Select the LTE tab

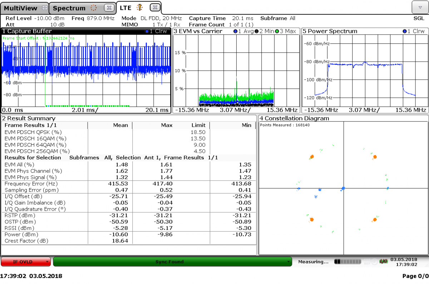pyautogui.click(x=139, y=7)
